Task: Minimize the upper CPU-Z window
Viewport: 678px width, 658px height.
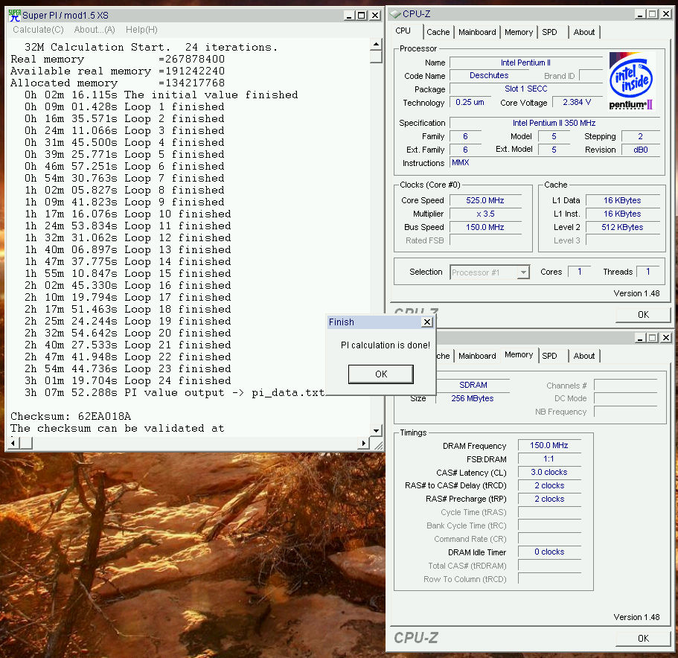Action: [x=640, y=14]
